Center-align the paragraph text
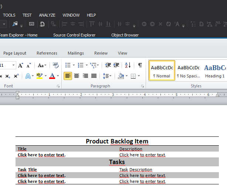The image size is (227, 191). (77, 76)
